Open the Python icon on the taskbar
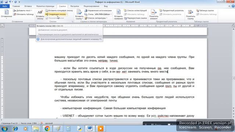This screenshot has width=235, height=132. [x=80, y=129]
